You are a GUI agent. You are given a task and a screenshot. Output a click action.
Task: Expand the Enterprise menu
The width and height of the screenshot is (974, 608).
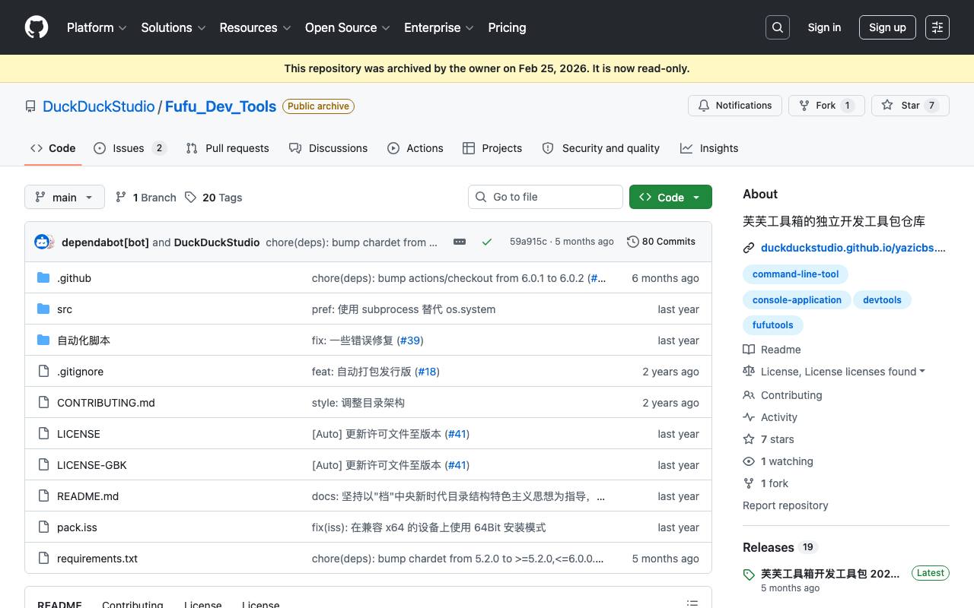coord(439,27)
